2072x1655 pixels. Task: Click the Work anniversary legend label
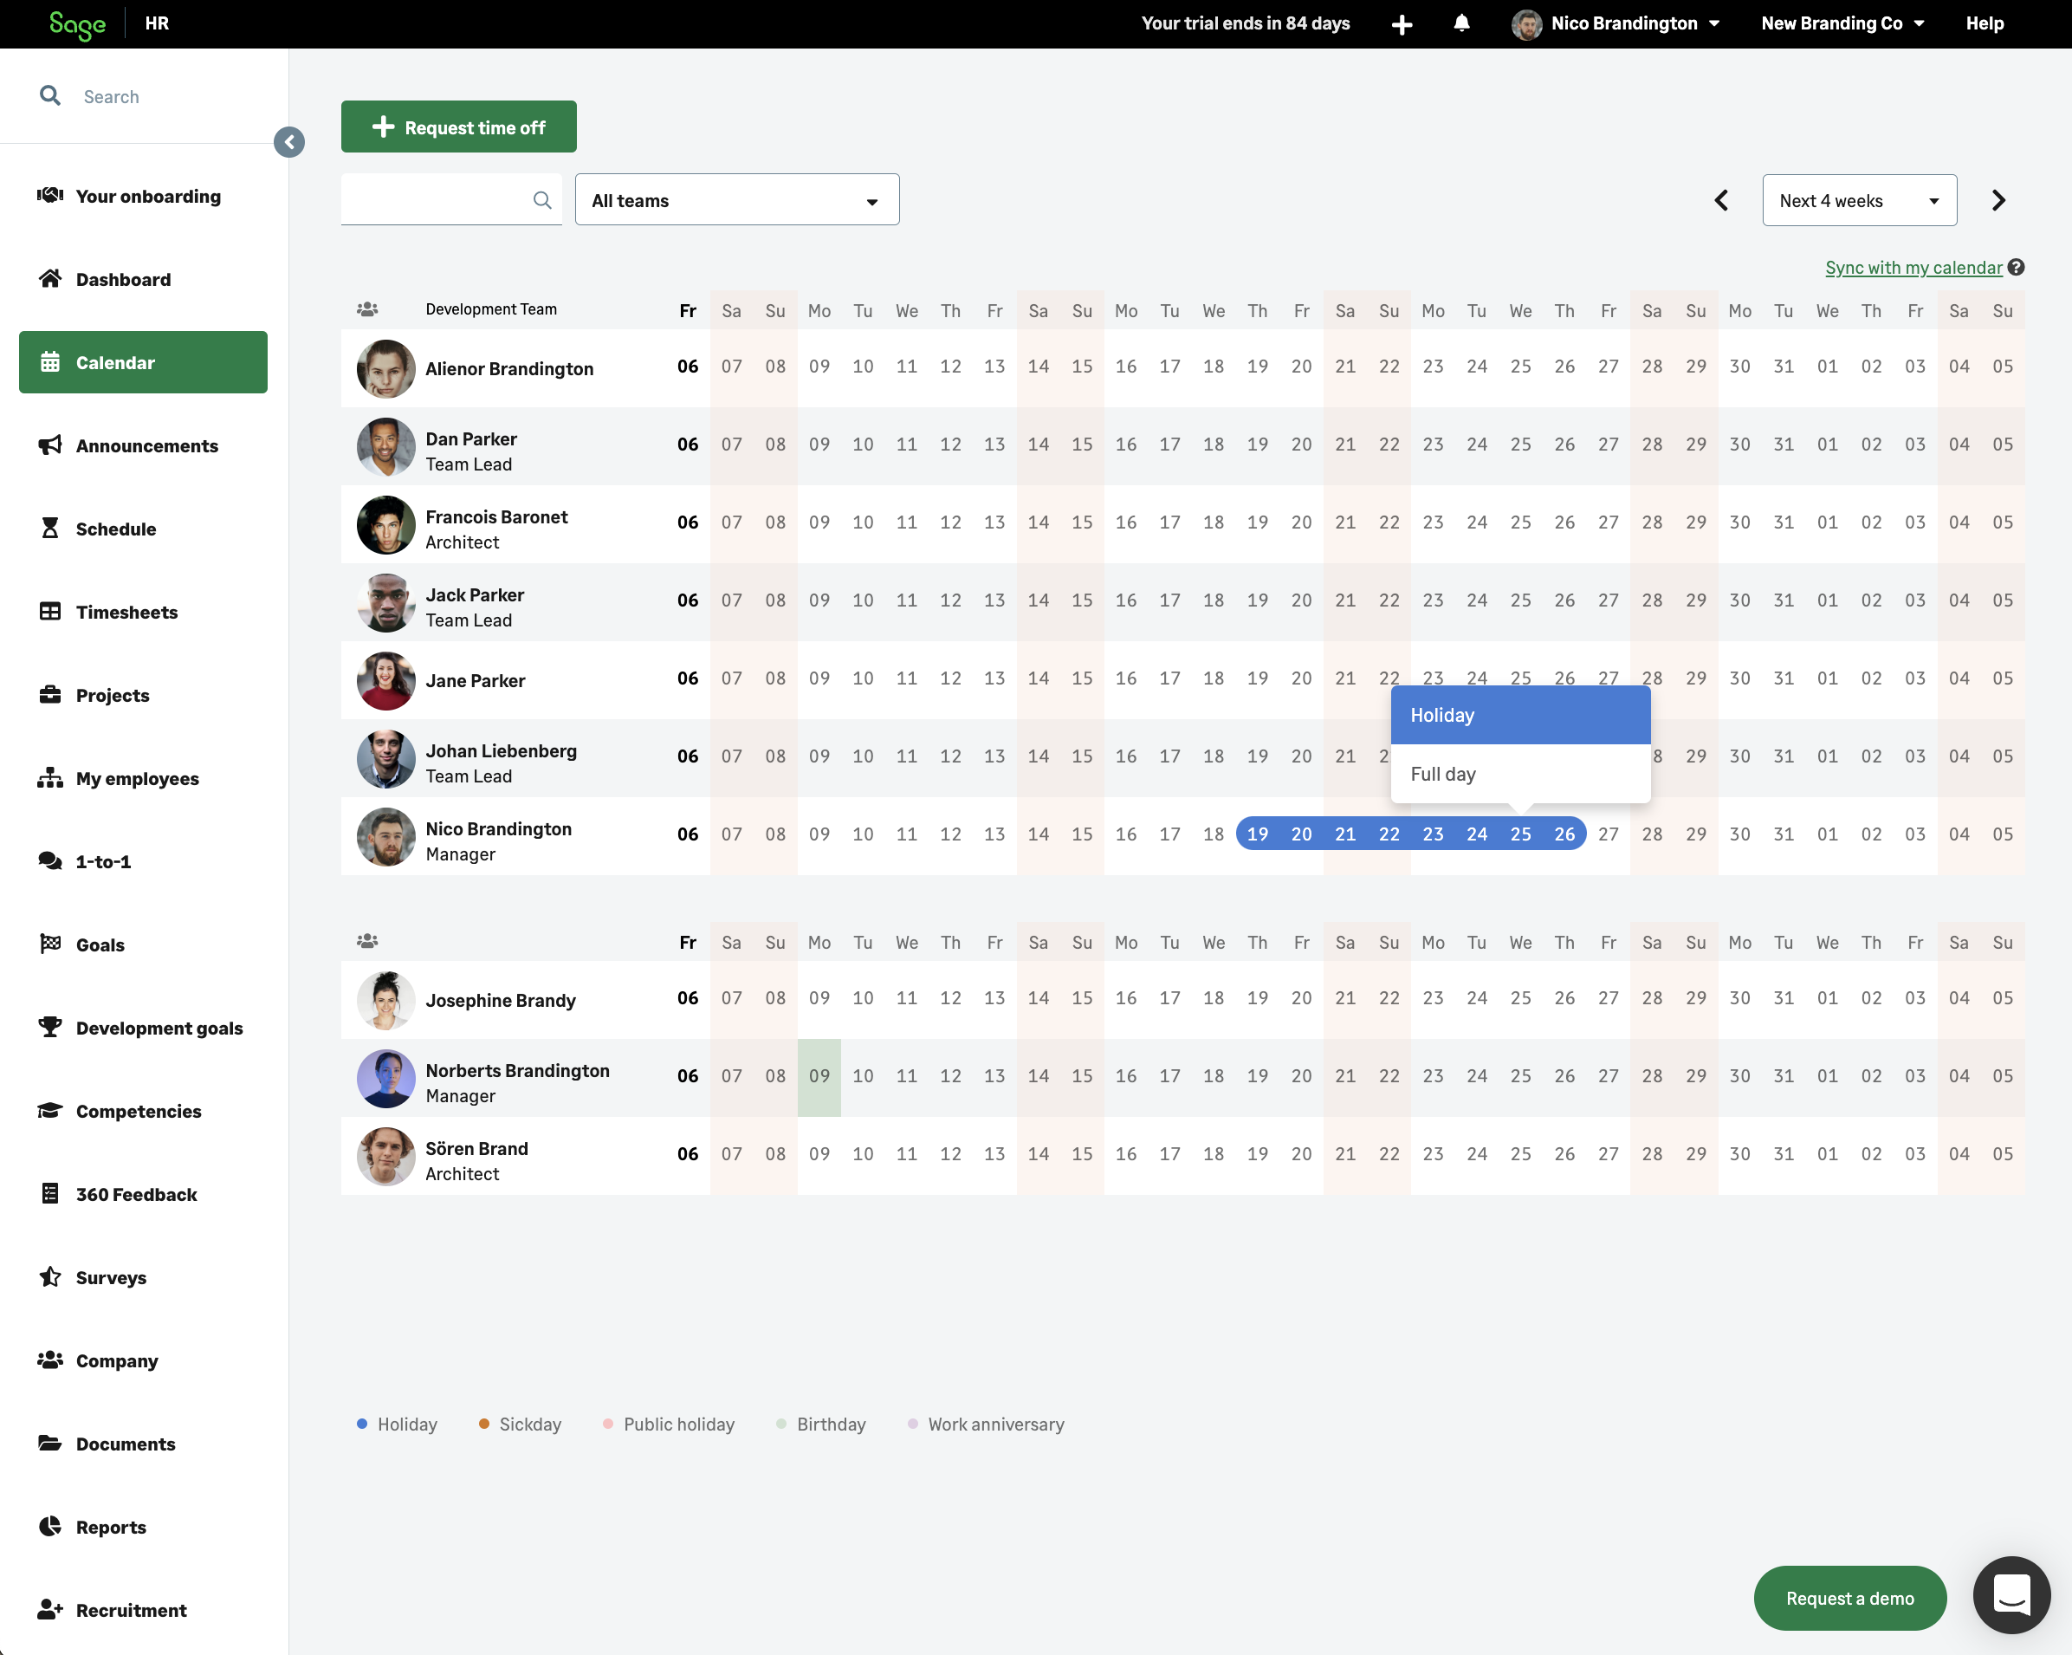995,1425
